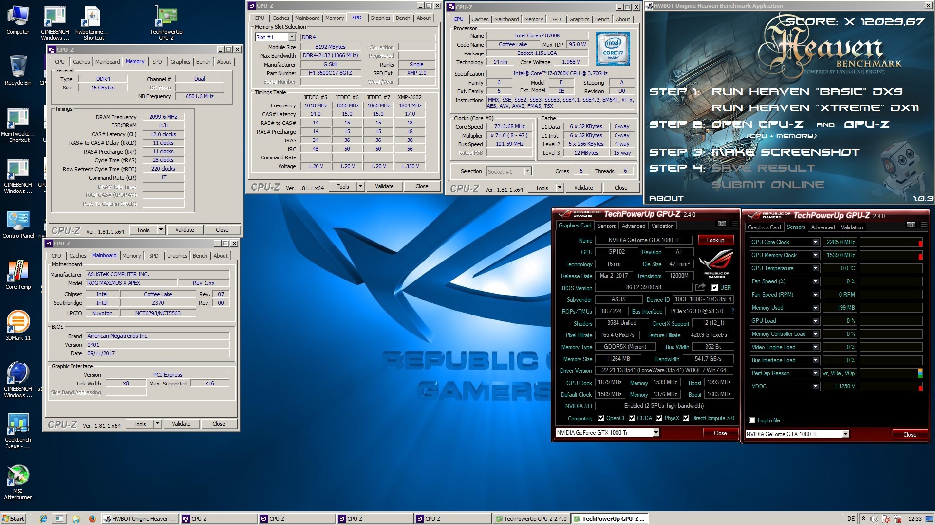This screenshot has height=525, width=935.
Task: Click the VDDC sensor graph
Action: coord(891,386)
